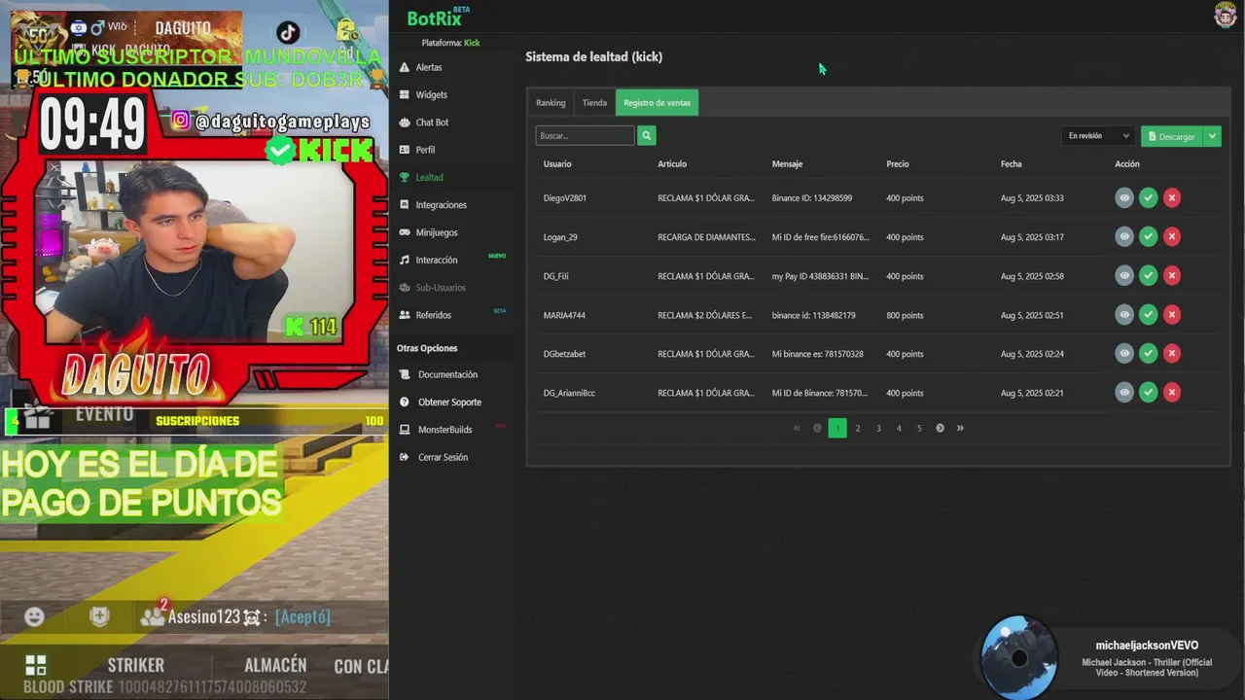Viewport: 1245px width, 700px height.
Task: View DGbetzabet sale details eye icon
Action: coord(1124,354)
